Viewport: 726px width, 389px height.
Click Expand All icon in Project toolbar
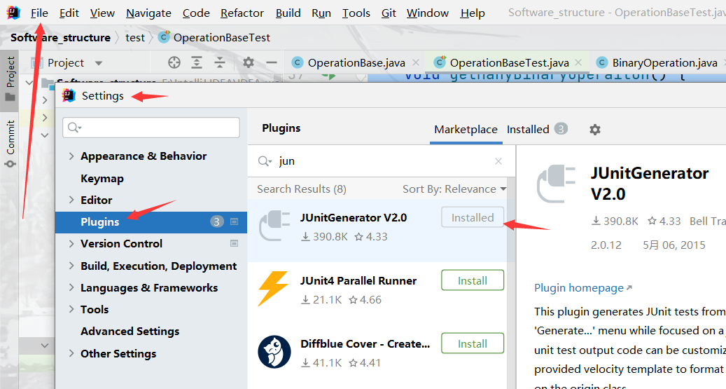[197, 62]
